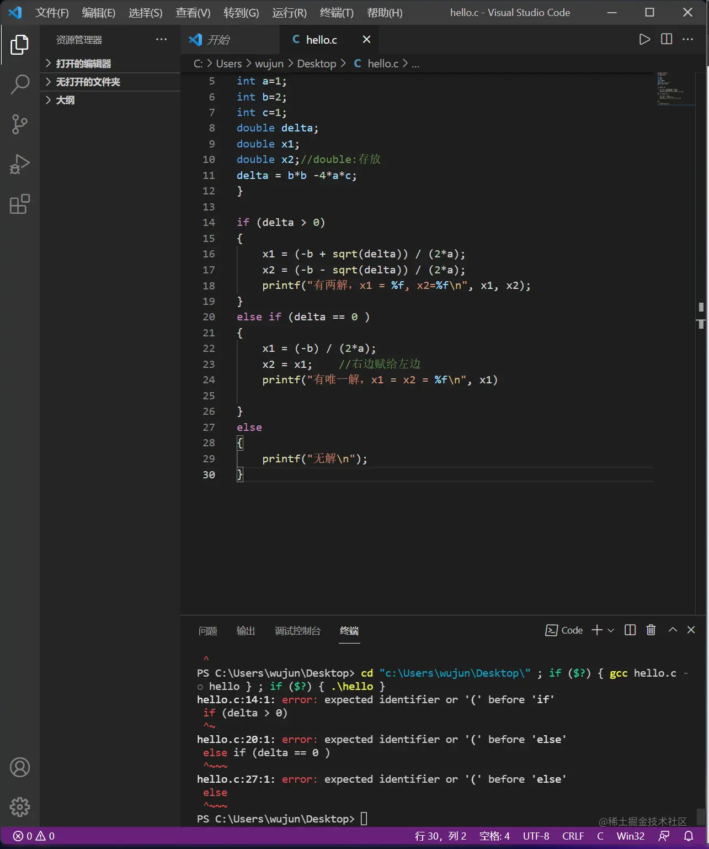Open the Source Control view

pos(20,124)
